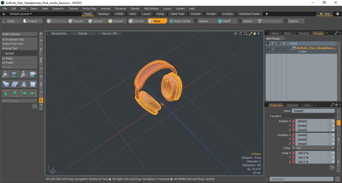Switch to the UVEdit layout tab
Screen dimensions: 342x183
coord(119,14)
